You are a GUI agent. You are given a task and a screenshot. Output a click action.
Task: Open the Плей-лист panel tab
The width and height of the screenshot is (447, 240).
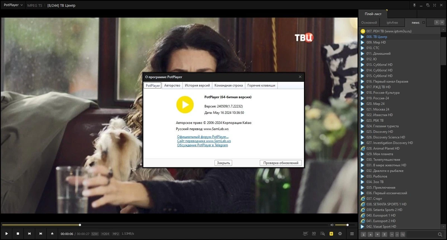coord(373,14)
